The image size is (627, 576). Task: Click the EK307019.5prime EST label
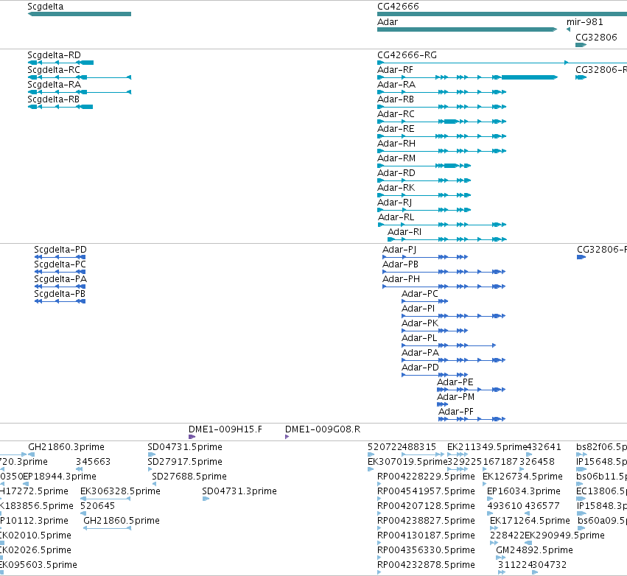point(407,463)
